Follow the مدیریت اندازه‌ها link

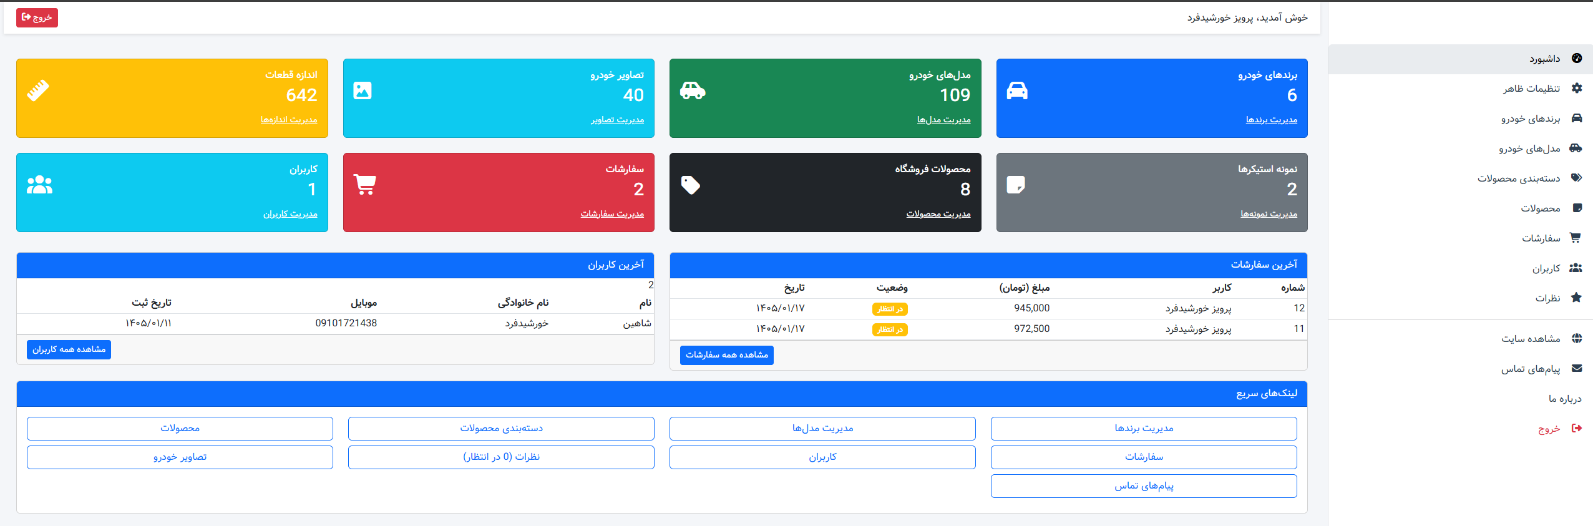tap(289, 120)
